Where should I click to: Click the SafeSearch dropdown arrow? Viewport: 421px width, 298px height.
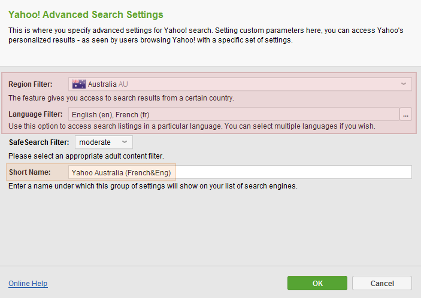click(125, 142)
